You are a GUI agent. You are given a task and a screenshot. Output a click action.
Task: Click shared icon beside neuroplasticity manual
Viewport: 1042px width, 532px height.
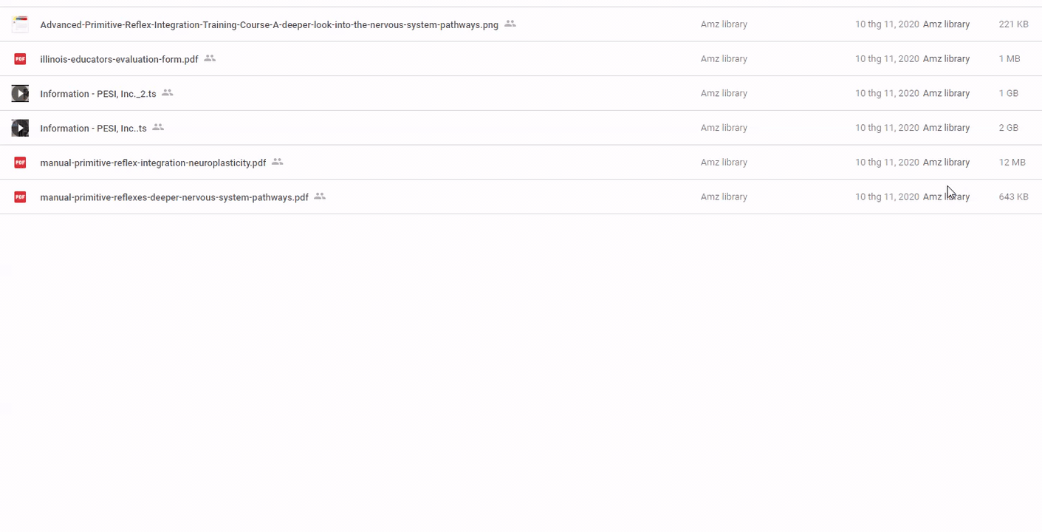pos(278,162)
